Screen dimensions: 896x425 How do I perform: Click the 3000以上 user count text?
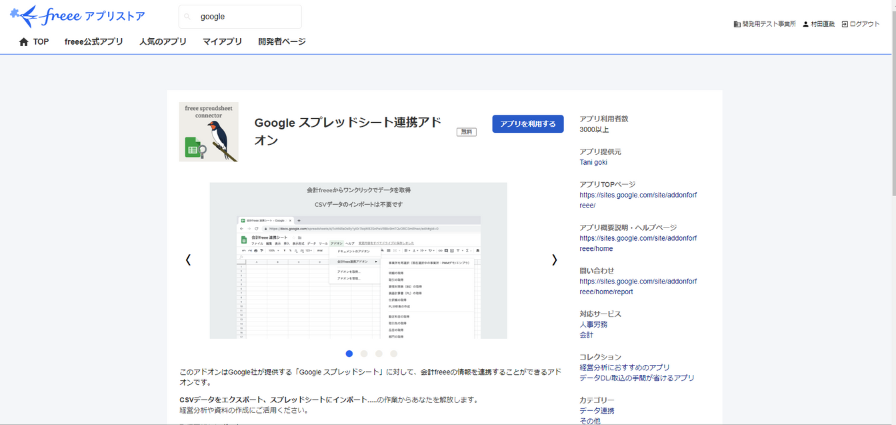(595, 129)
